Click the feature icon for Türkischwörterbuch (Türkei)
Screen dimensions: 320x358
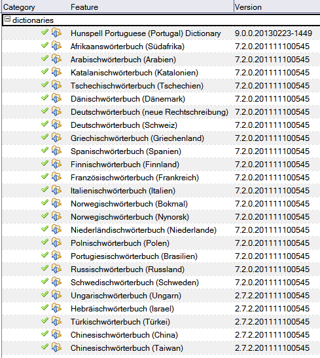pyautogui.click(x=56, y=321)
